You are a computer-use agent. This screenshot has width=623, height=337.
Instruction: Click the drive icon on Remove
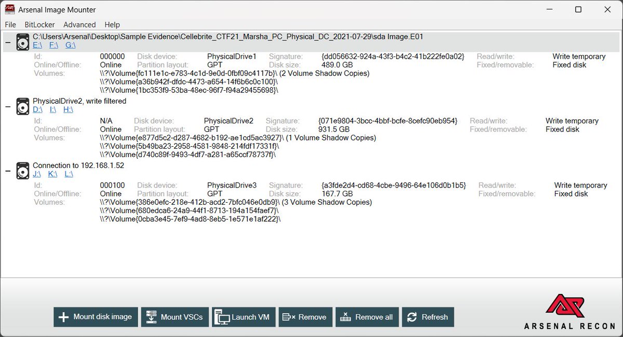pos(289,317)
